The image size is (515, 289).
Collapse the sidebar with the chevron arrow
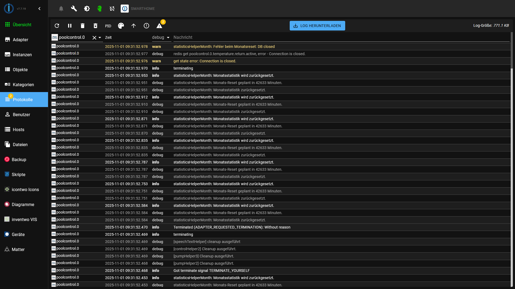[x=39, y=9]
